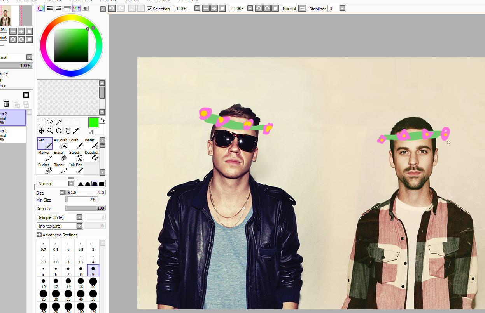The image size is (485, 313).
Task: Open dropdown arrow left of undo button
Action: click(x=103, y=9)
